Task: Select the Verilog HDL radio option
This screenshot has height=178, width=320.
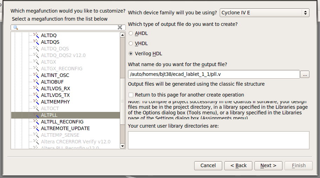Action: click(x=131, y=54)
